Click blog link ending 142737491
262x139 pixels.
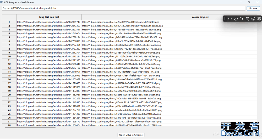[x=49, y=45]
